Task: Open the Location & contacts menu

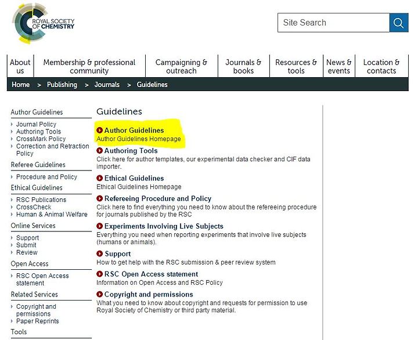Action: pos(381,66)
